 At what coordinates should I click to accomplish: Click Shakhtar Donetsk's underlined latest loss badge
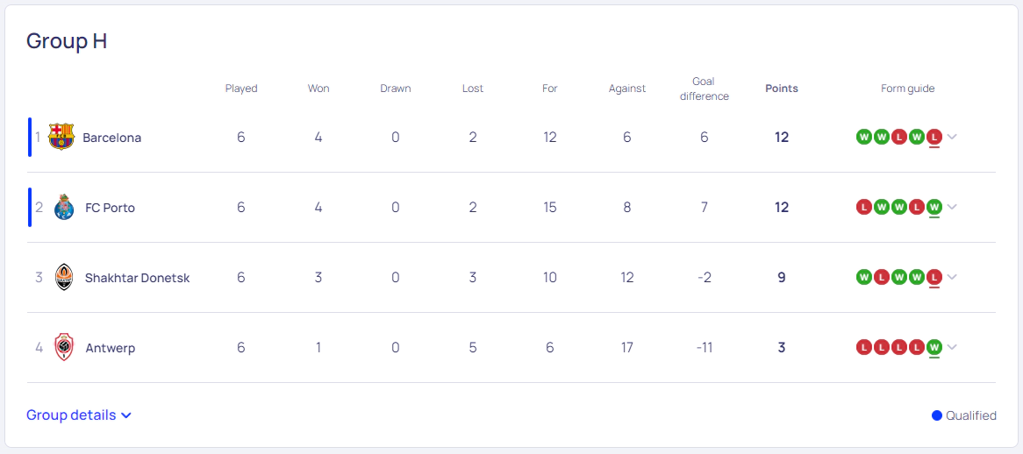tap(934, 278)
